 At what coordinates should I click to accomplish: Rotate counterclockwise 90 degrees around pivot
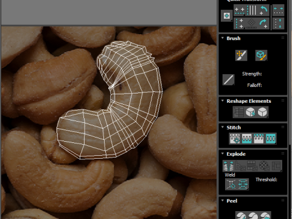coord(263,10)
